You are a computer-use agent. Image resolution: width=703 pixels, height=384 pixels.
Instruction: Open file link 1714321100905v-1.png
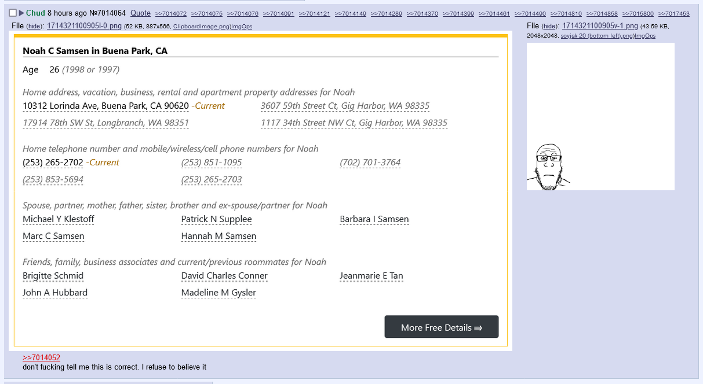tap(600, 26)
